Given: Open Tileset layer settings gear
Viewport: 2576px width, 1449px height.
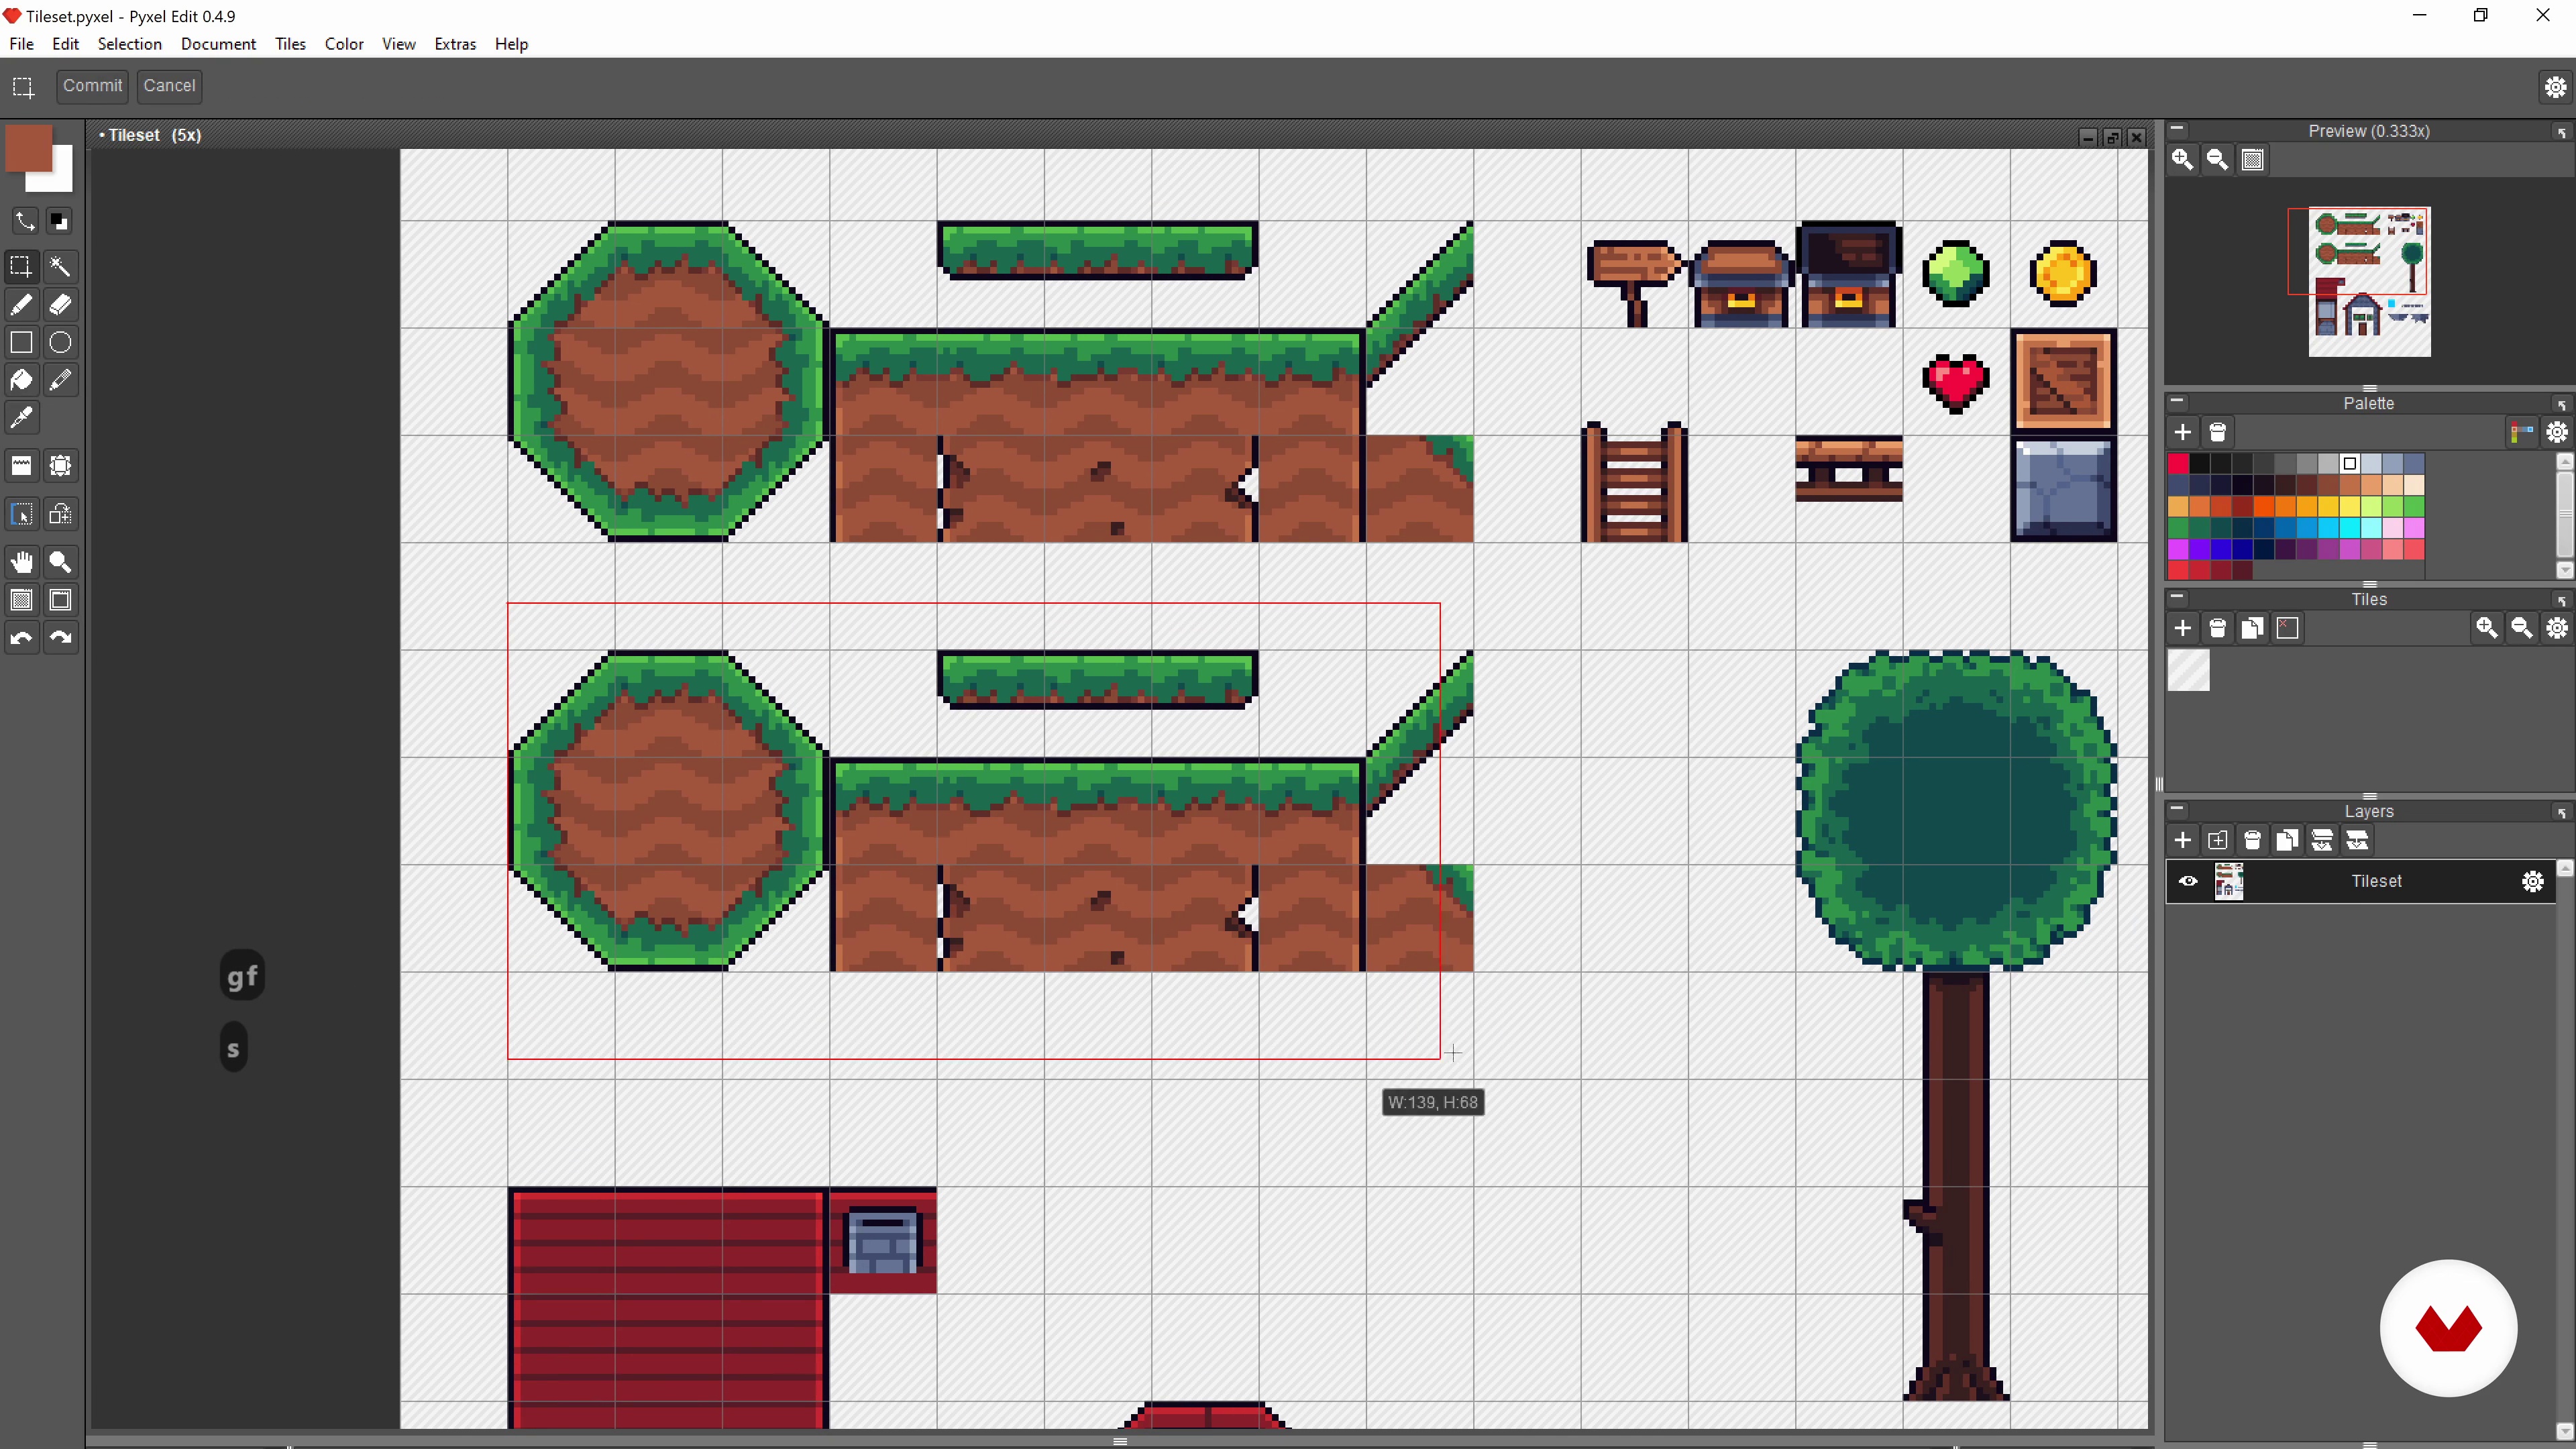Looking at the screenshot, I should coord(2532,881).
